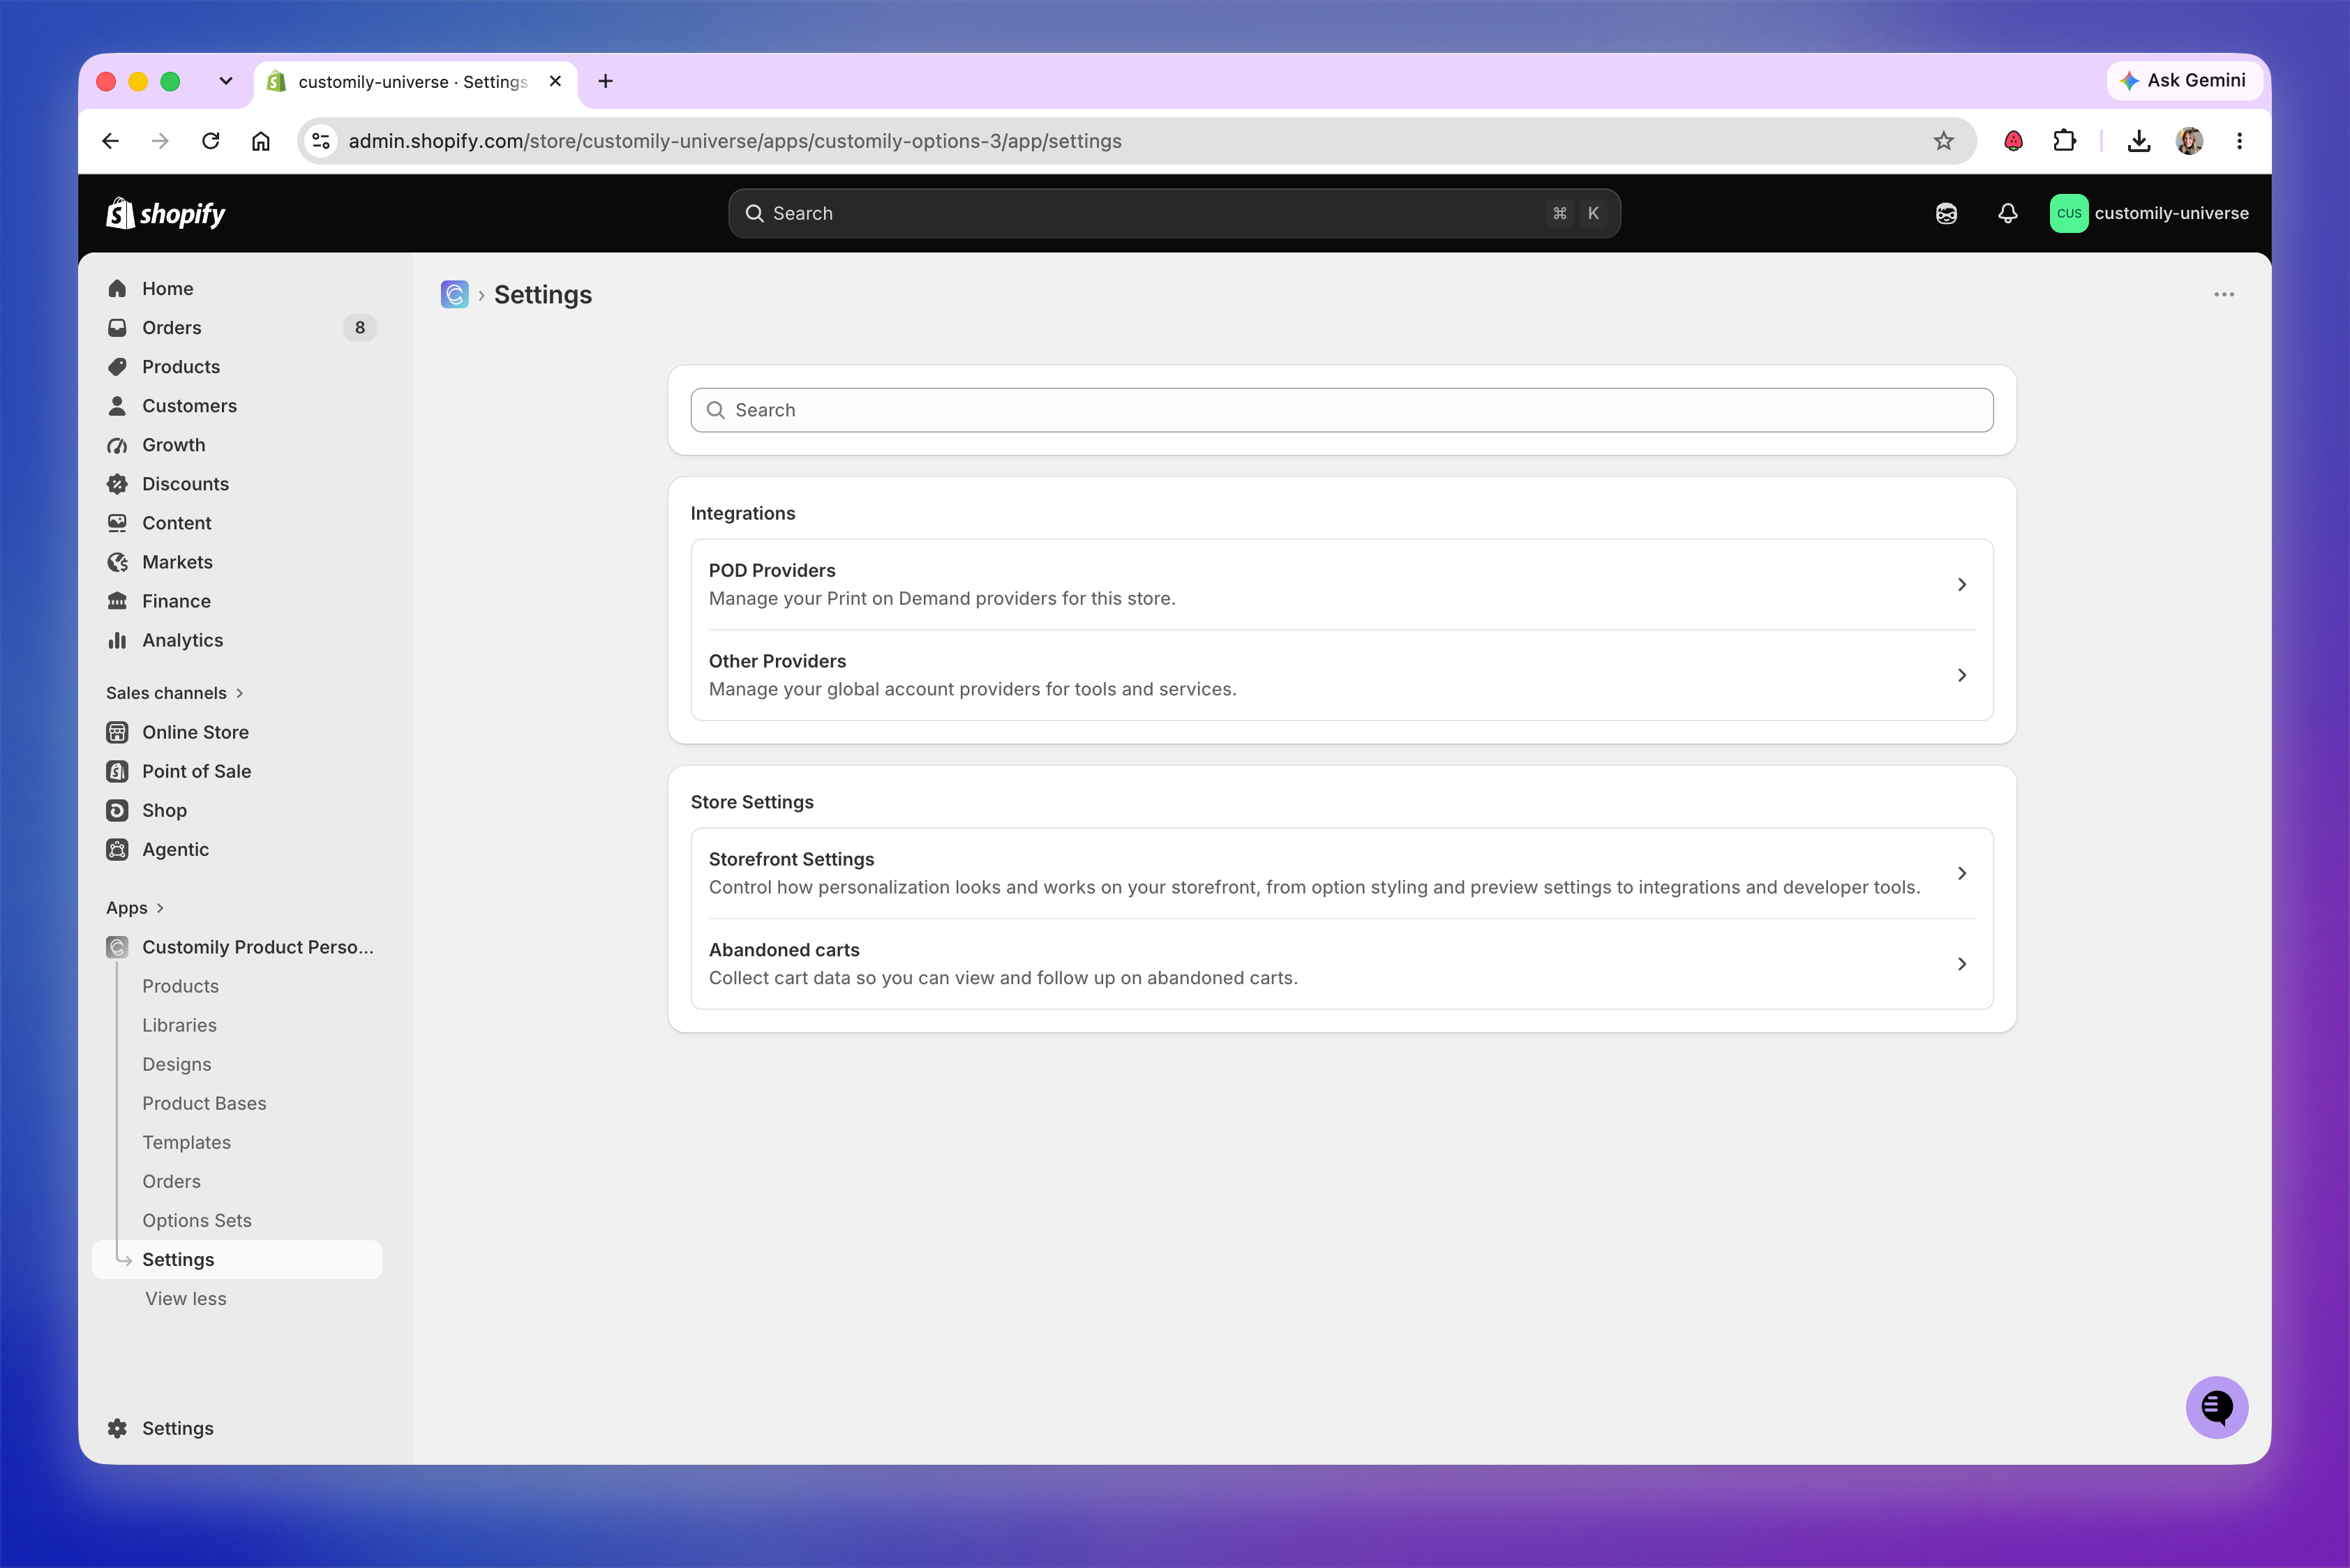Open Storefront Settings

pyautogui.click(x=1340, y=873)
